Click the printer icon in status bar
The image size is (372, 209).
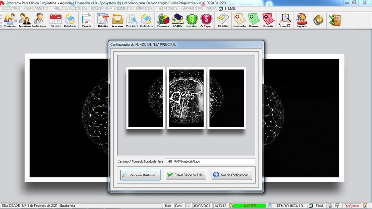point(330,206)
